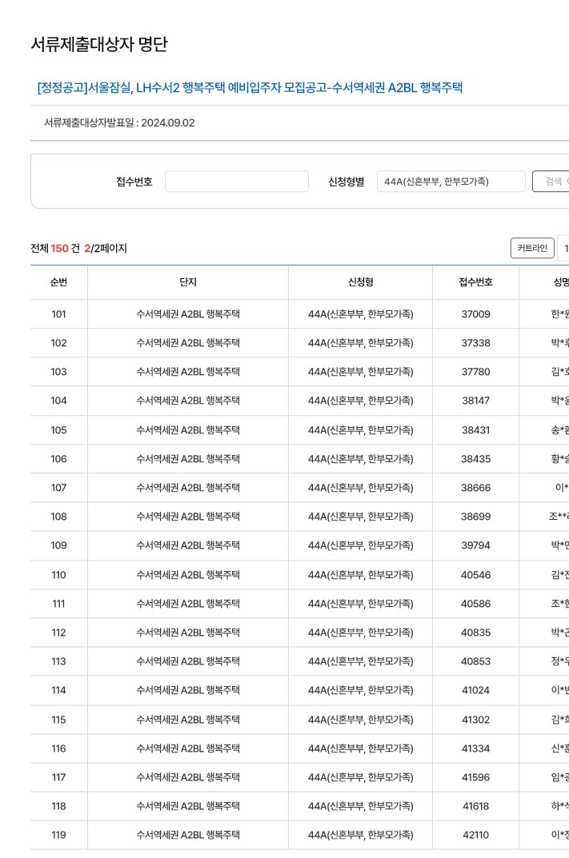This screenshot has width=569, height=858.
Task: Select receipt number 41618
Action: [475, 806]
